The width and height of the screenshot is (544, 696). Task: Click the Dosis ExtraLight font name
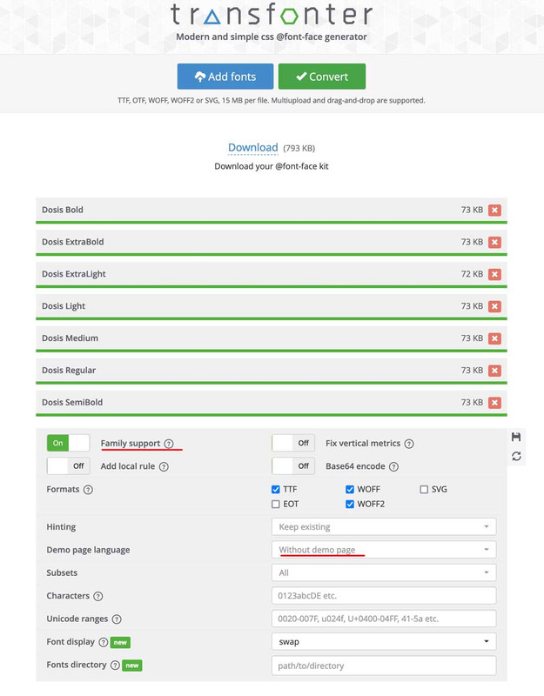[x=74, y=274]
